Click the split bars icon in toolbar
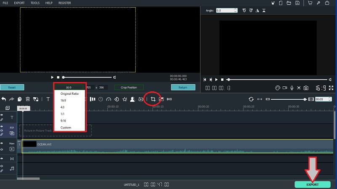Image resolution: width=337 pixels, height=189 pixels. (92, 99)
